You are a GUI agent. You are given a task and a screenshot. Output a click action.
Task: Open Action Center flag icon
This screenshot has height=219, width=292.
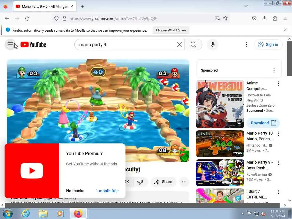pos(249,213)
